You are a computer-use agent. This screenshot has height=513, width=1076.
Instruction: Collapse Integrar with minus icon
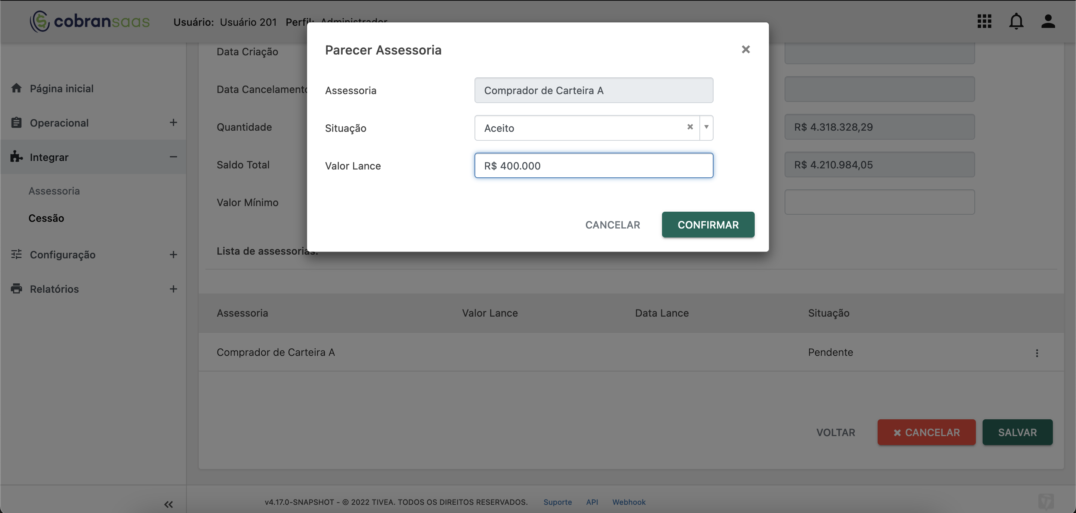(x=173, y=156)
